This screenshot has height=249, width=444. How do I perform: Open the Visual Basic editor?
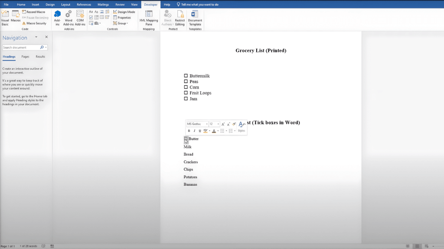5,17
